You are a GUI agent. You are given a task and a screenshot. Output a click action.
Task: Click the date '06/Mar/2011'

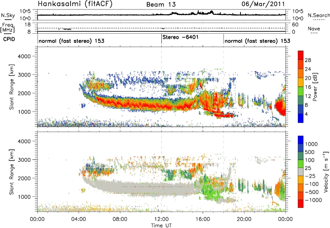(263, 4)
